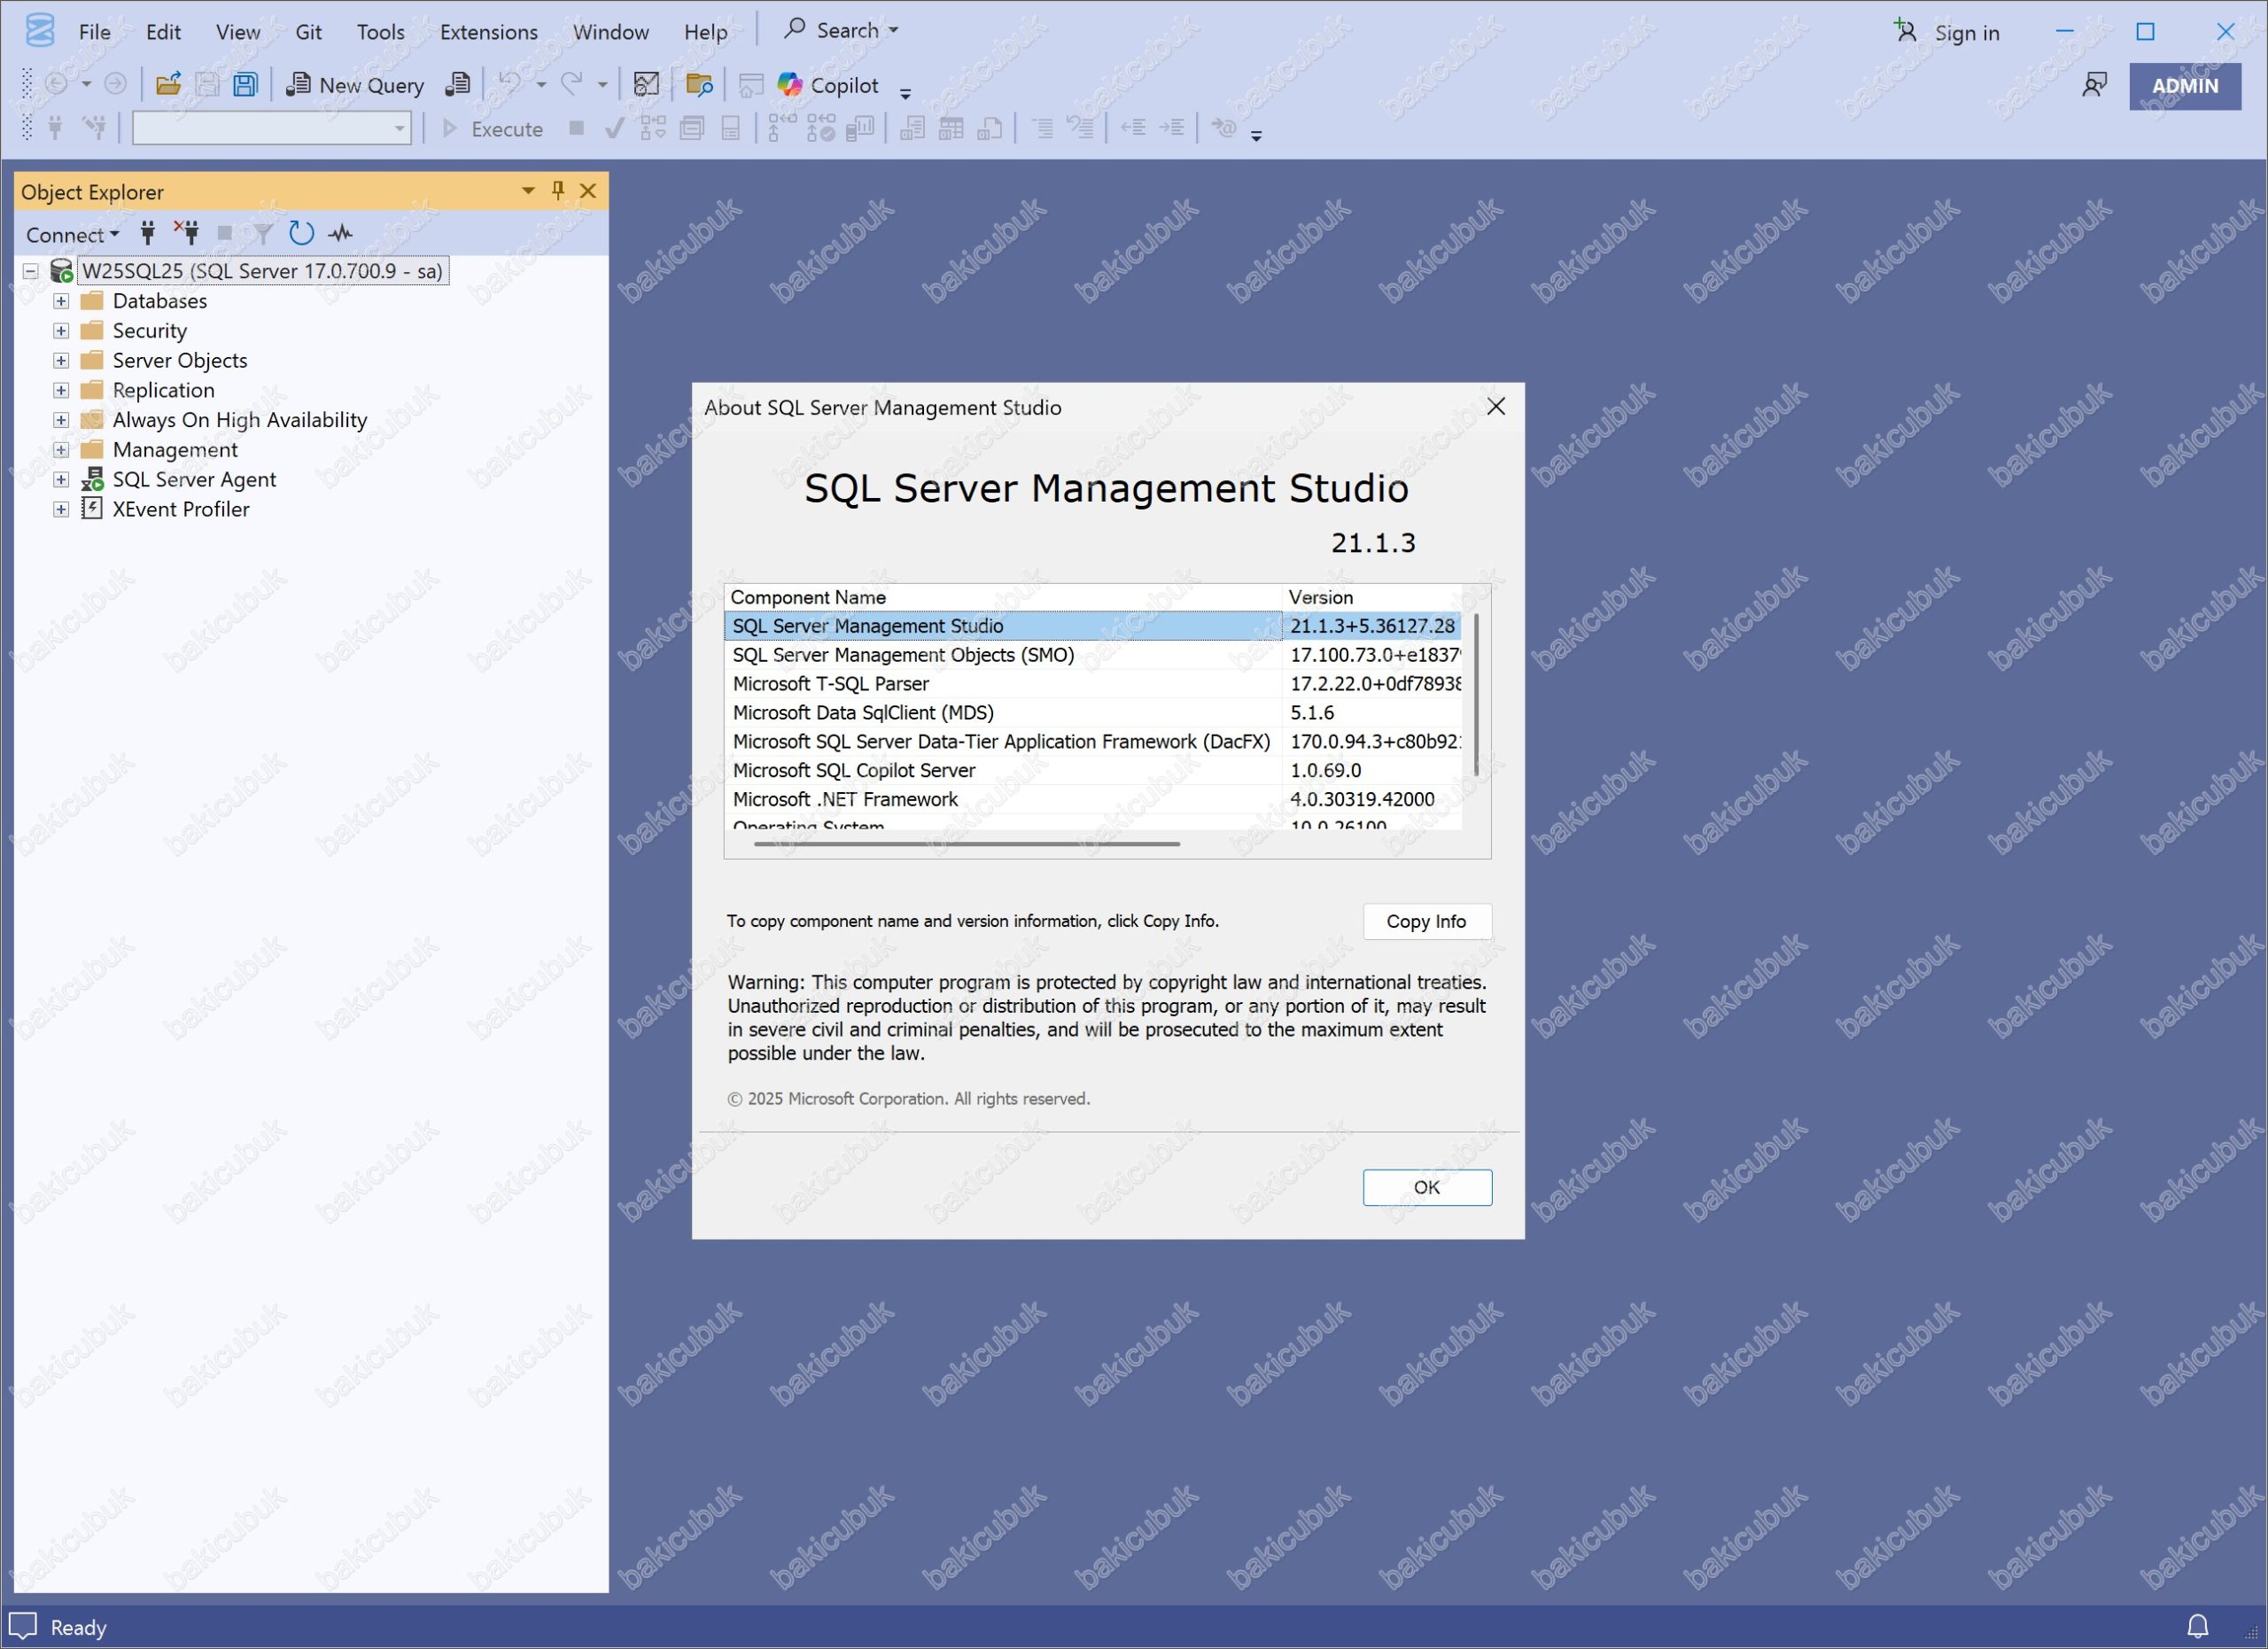Image resolution: width=2268 pixels, height=1649 pixels.
Task: Open the Edit menu
Action: tap(163, 32)
